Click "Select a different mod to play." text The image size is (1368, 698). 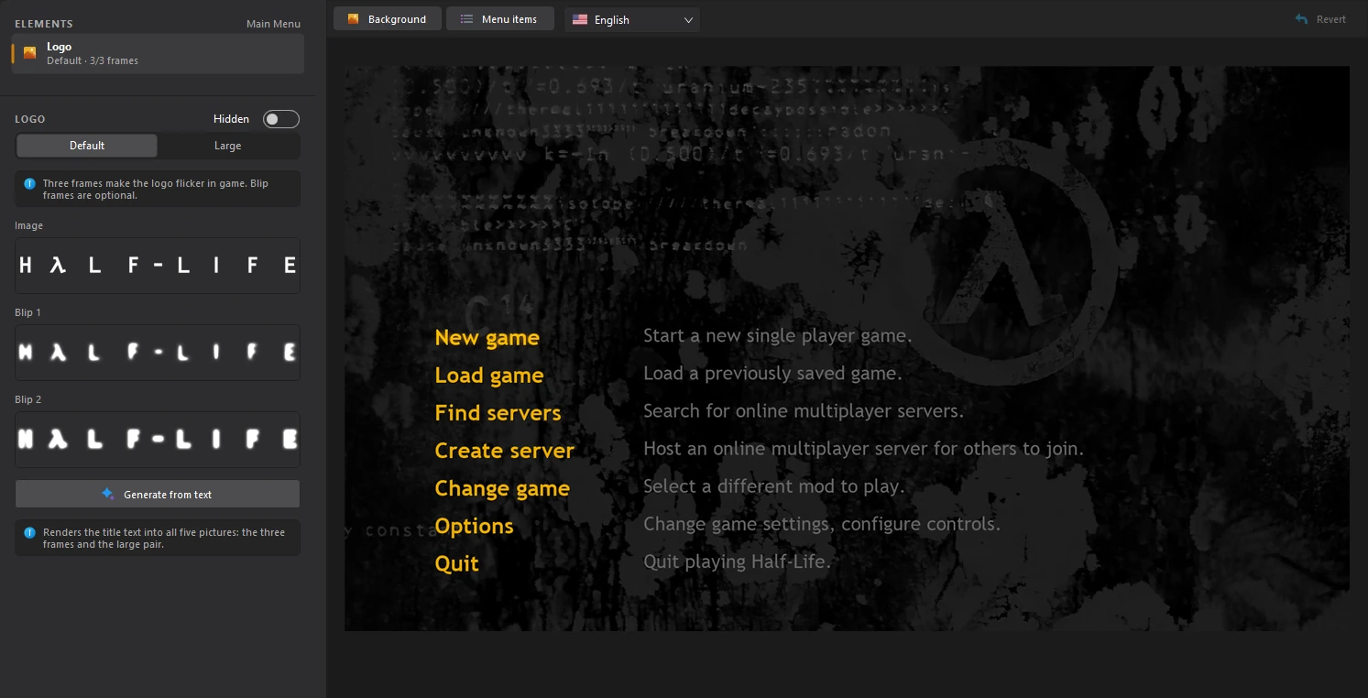tap(774, 486)
